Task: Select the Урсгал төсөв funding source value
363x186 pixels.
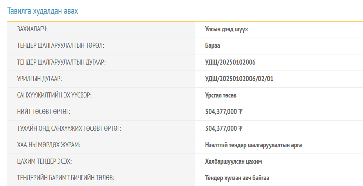Action: 220,96
